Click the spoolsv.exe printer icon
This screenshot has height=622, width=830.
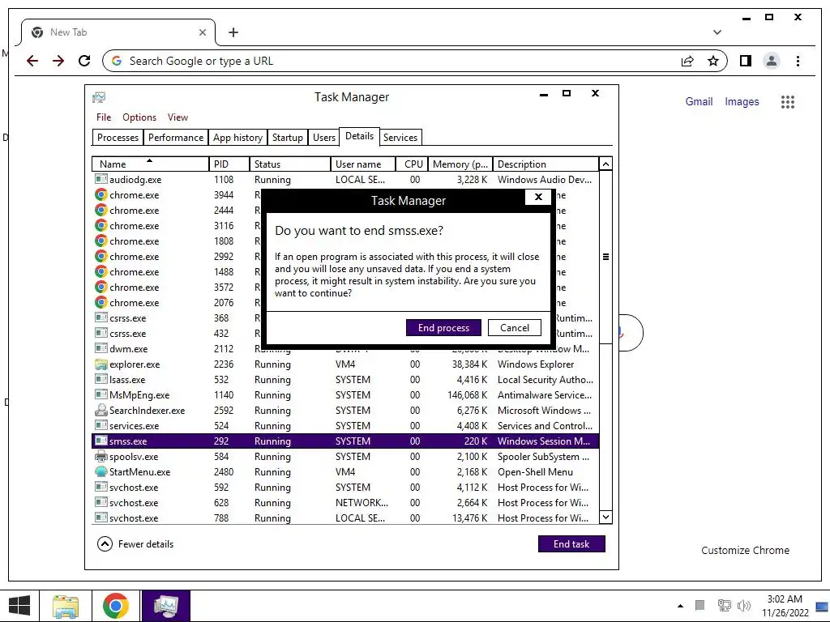tap(101, 457)
